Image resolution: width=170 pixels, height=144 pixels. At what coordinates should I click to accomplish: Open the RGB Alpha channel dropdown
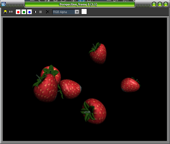coord(77,12)
